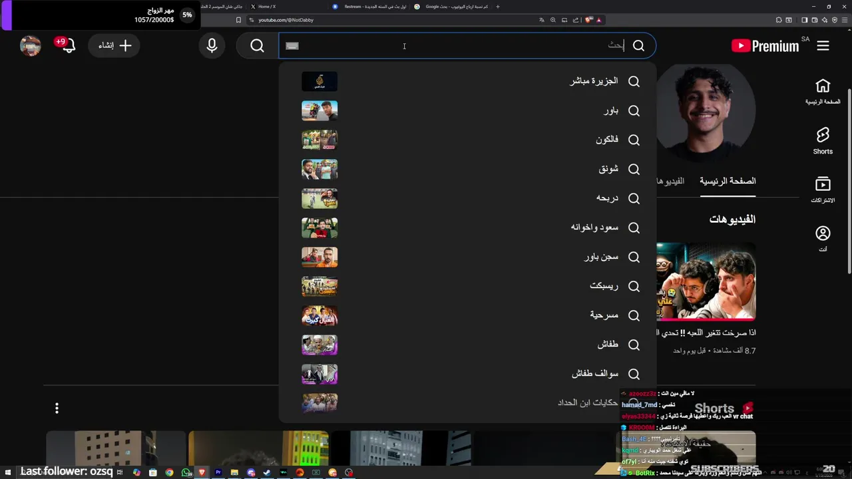Image resolution: width=852 pixels, height=479 pixels.
Task: Open the You page from the sidebar
Action: (x=823, y=239)
